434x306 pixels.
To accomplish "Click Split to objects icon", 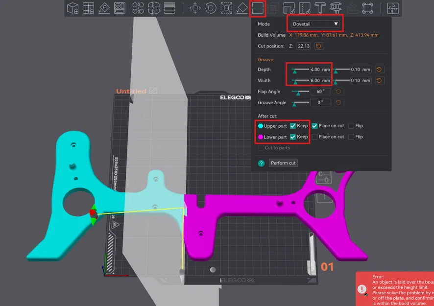I will [x=138, y=8].
